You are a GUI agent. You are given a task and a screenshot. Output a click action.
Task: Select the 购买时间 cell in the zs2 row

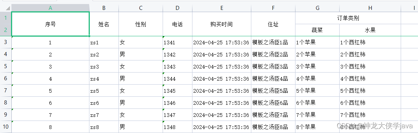[222, 55]
